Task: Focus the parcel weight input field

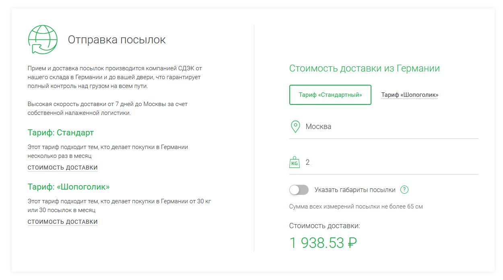Action: coord(390,163)
